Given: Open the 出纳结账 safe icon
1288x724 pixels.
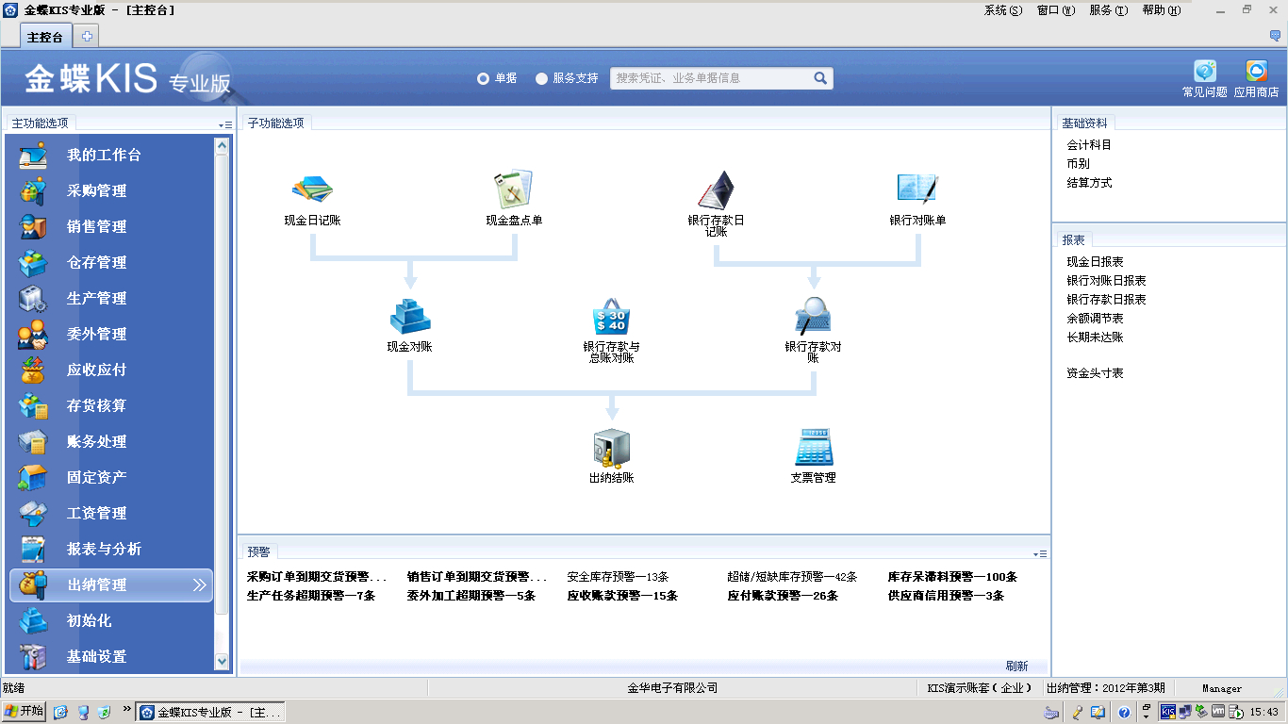Looking at the screenshot, I should click(612, 448).
